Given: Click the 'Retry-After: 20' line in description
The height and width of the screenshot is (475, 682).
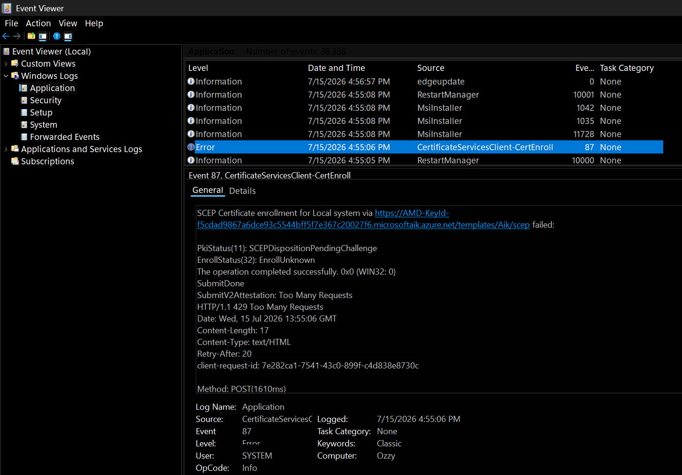Looking at the screenshot, I should point(224,353).
